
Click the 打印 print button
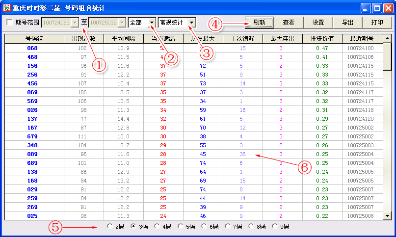(377, 23)
